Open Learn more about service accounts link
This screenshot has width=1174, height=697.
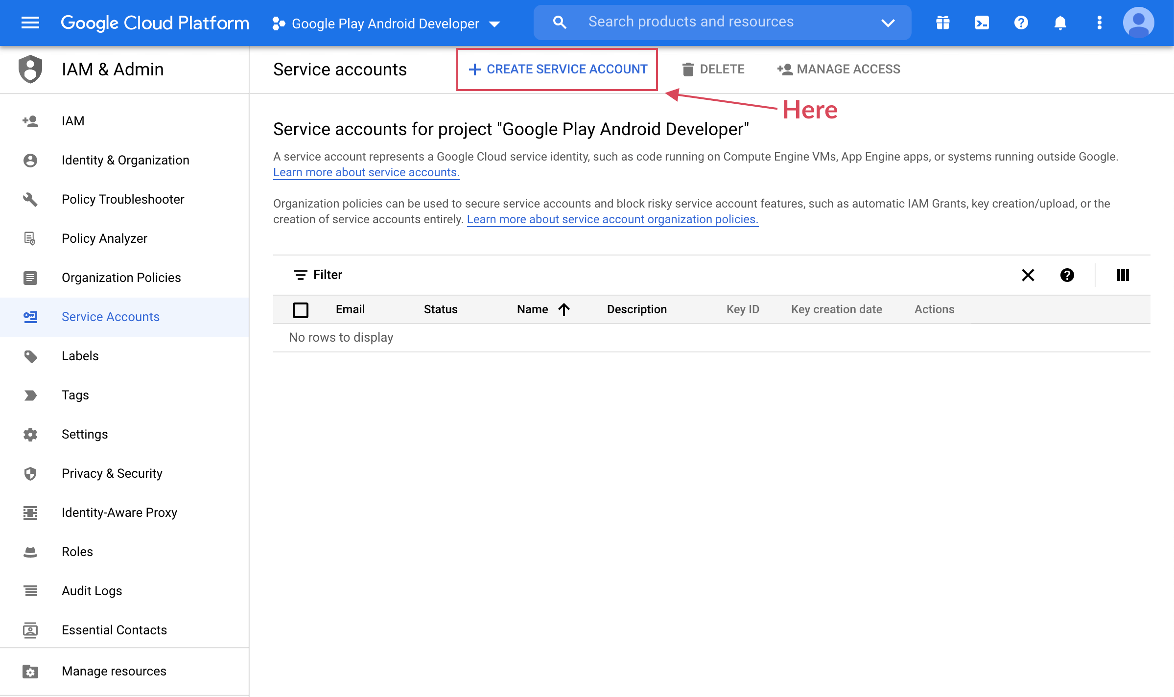(366, 172)
